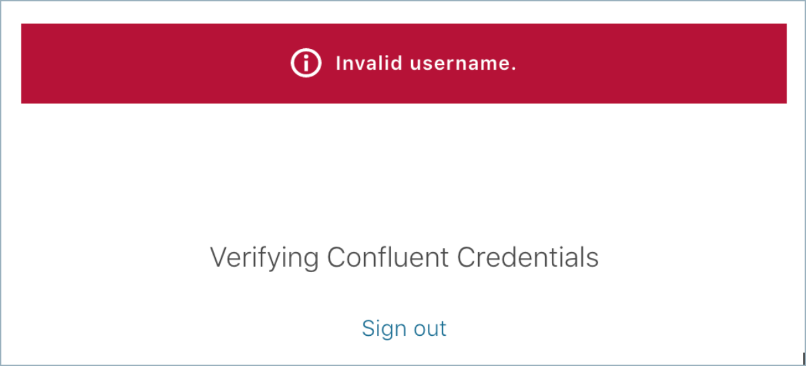This screenshot has height=366, width=806.
Task: Click the red error banner
Action: click(x=404, y=64)
